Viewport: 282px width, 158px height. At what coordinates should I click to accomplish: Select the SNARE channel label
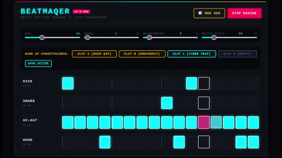(x=29, y=101)
